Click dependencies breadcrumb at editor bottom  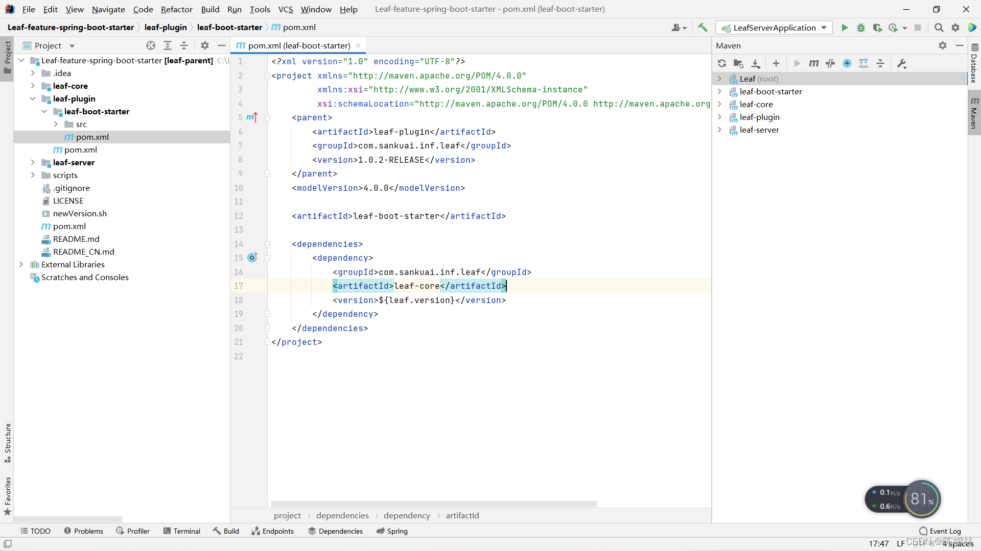click(x=342, y=515)
